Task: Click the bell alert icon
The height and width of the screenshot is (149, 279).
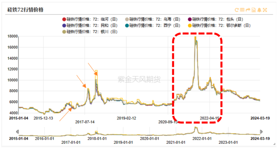Action: pos(259,10)
